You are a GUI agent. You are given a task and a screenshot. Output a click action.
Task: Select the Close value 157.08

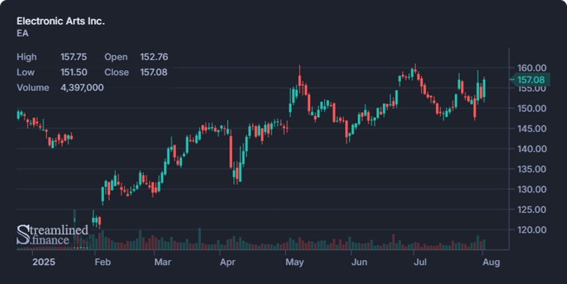[154, 73]
